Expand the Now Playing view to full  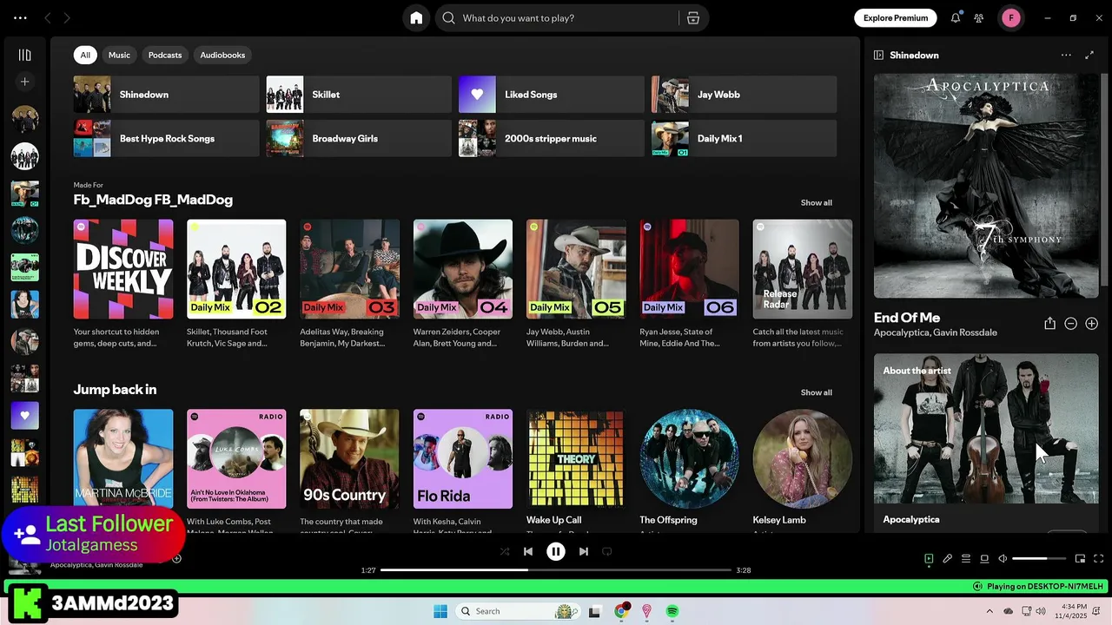pos(1089,55)
